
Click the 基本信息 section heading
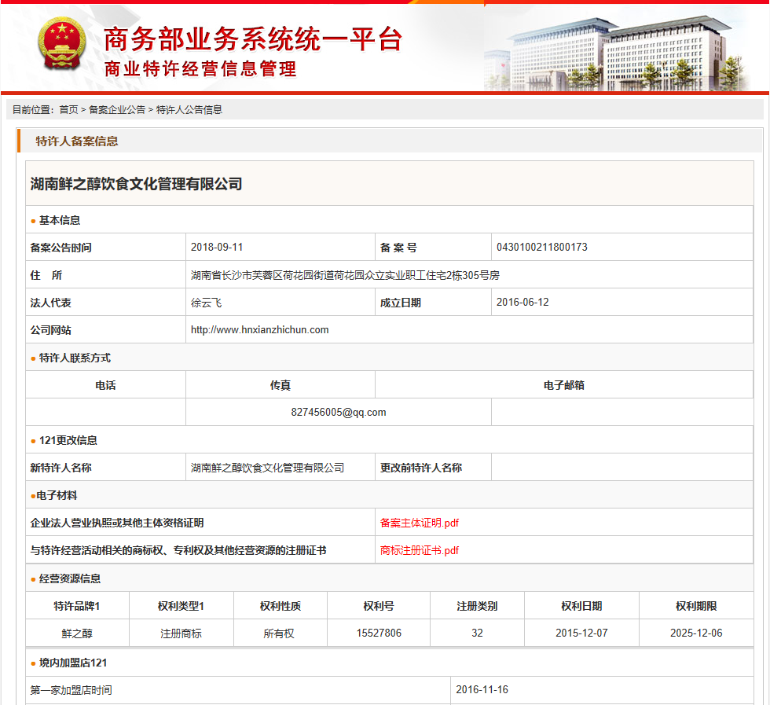[x=60, y=220]
